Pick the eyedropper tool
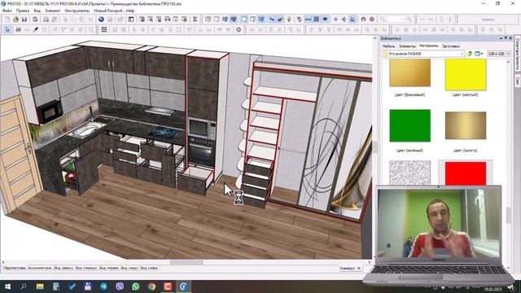Screen dimensions: 521x293 tap(36, 29)
